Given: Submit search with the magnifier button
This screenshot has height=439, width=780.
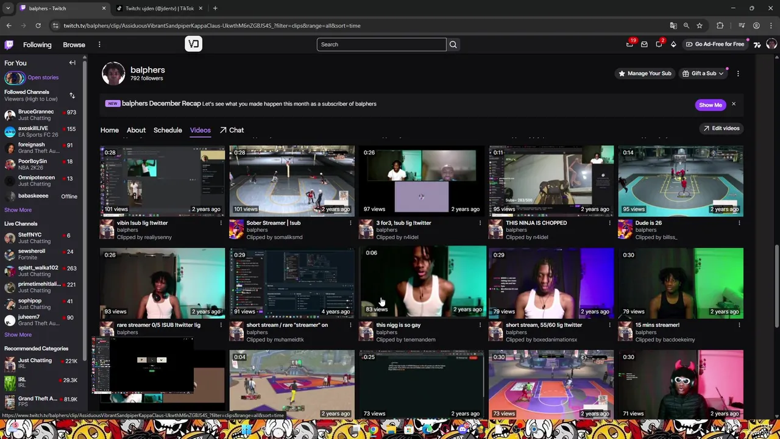Looking at the screenshot, I should coord(453,45).
